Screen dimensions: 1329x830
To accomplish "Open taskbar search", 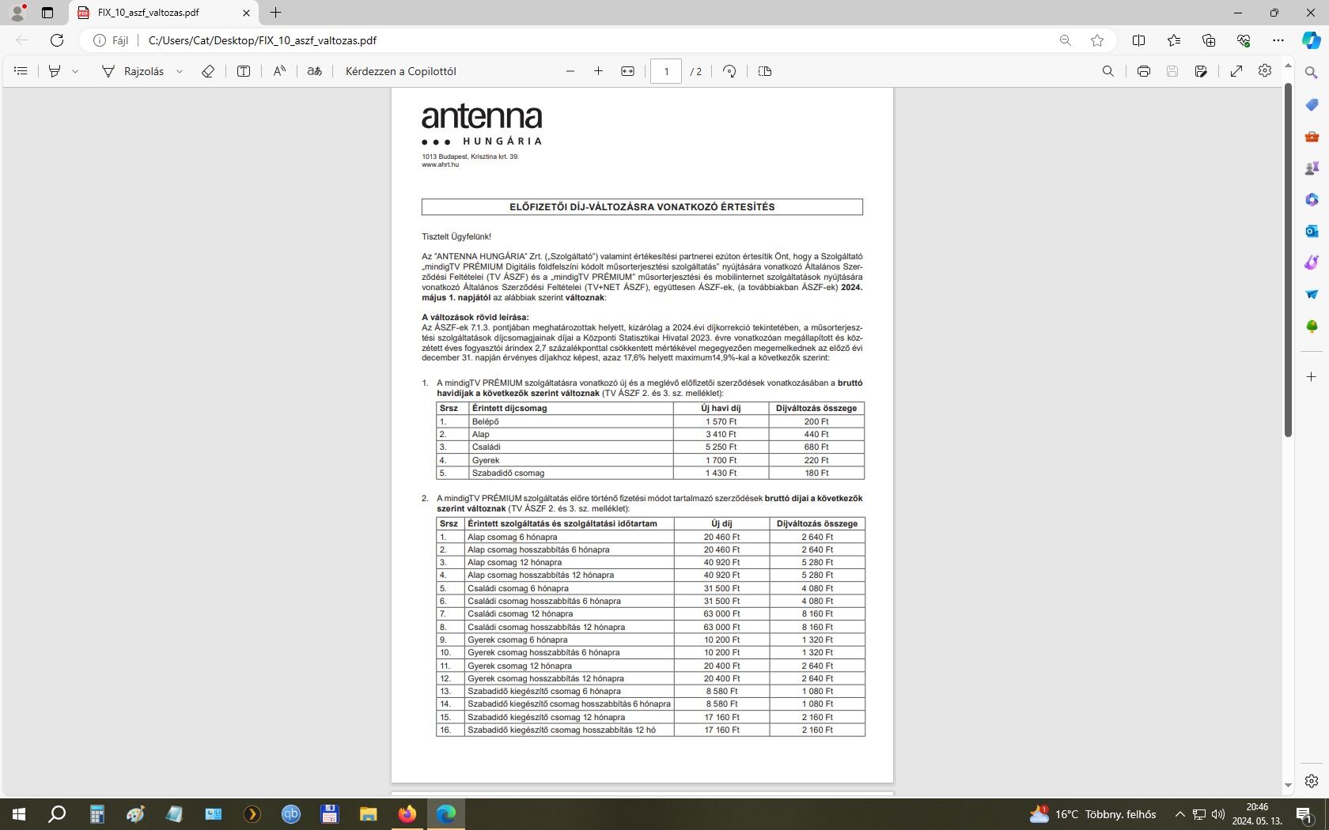I will tap(57, 814).
